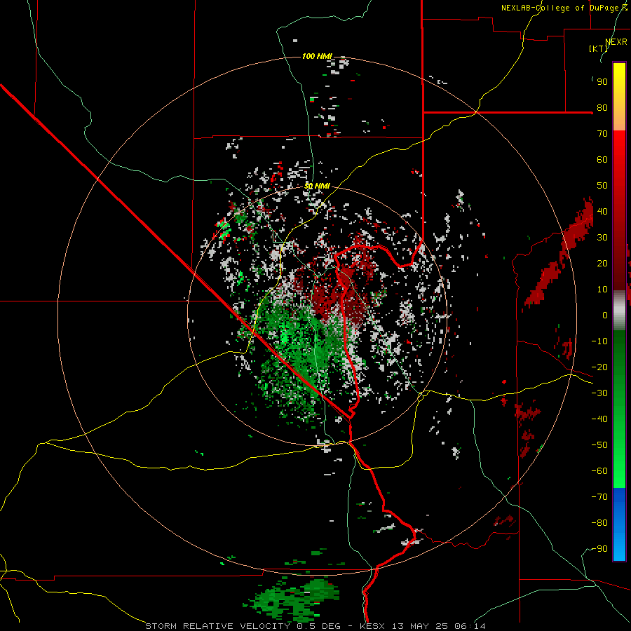
Task: Click the 80 value on the velocity scale
Action: (602, 108)
